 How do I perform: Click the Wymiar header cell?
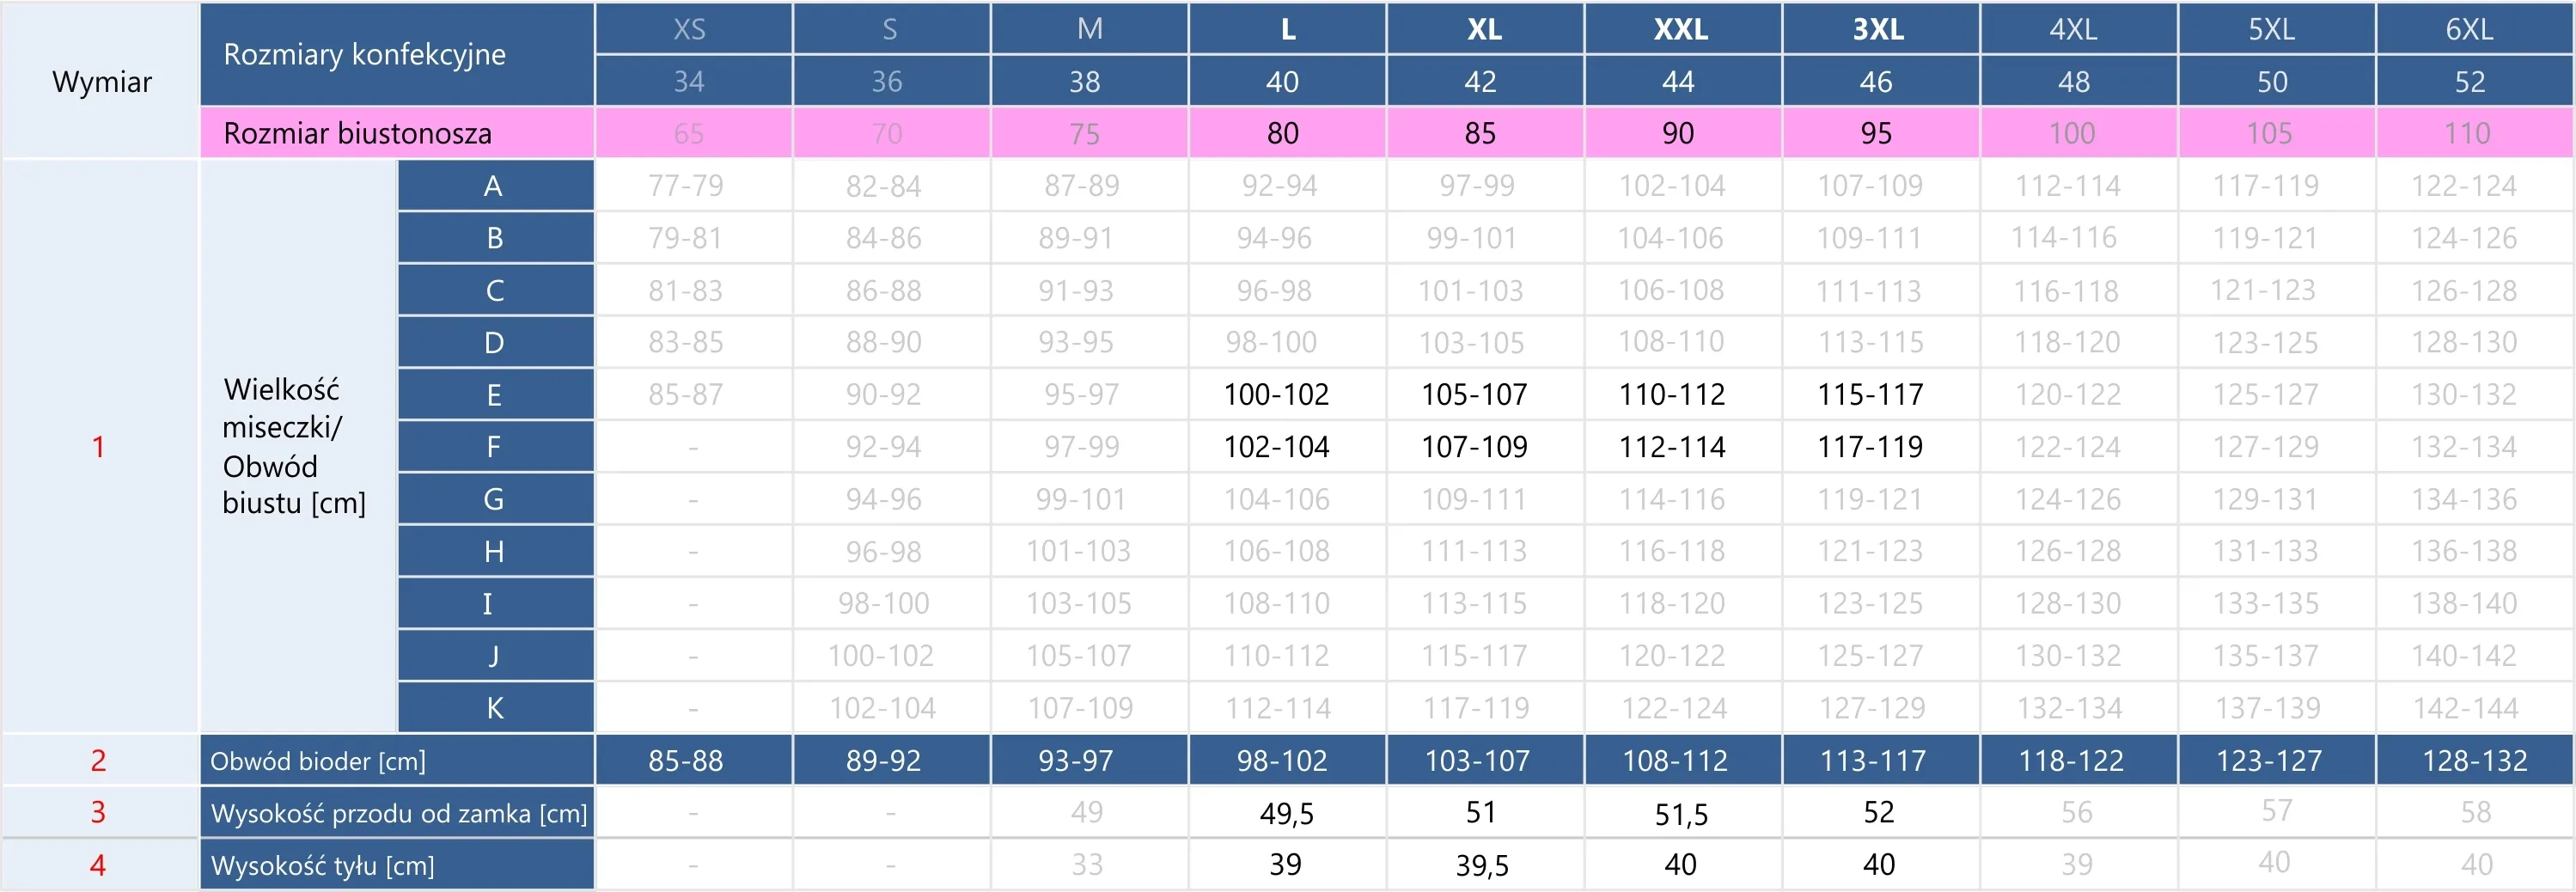(101, 81)
